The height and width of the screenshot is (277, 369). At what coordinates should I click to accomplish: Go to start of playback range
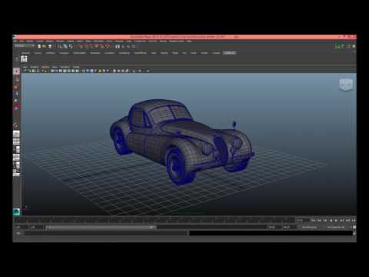click(x=314, y=220)
